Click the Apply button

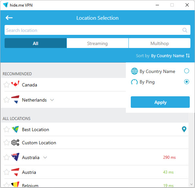pos(160,102)
